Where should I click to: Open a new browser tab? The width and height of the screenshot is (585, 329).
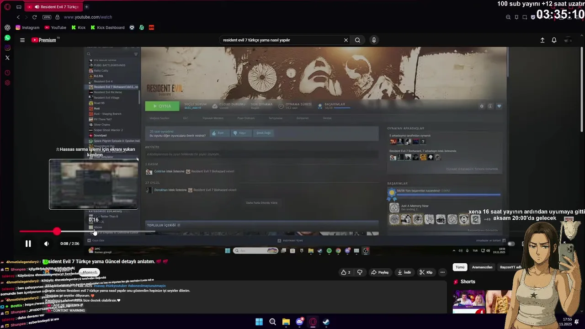tap(86, 7)
